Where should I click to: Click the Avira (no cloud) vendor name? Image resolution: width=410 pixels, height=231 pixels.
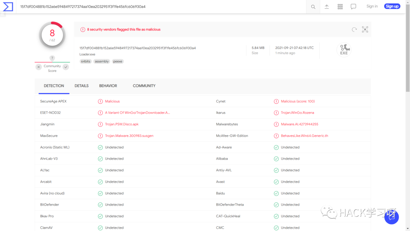coord(52,193)
